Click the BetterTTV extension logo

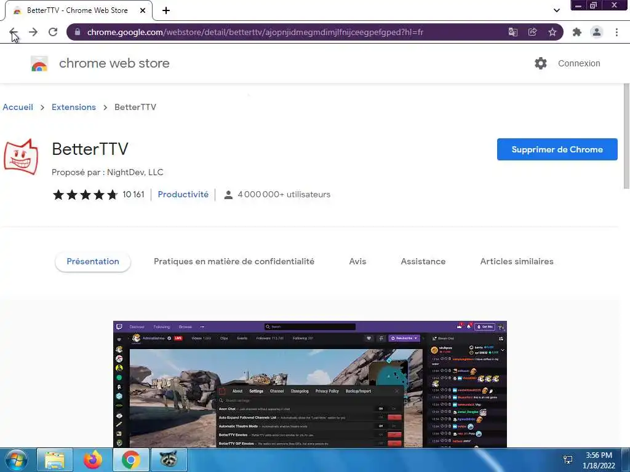pos(21,157)
